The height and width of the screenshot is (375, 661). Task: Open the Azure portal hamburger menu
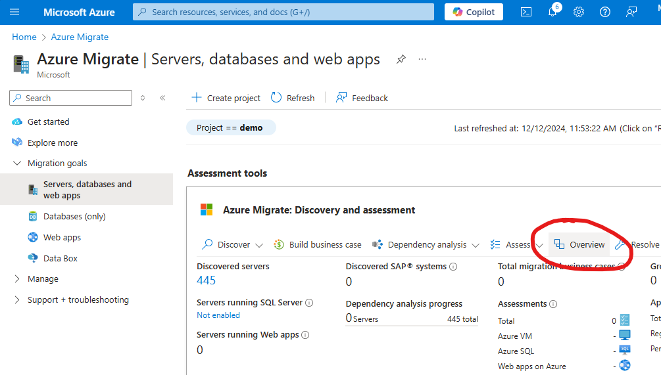14,12
